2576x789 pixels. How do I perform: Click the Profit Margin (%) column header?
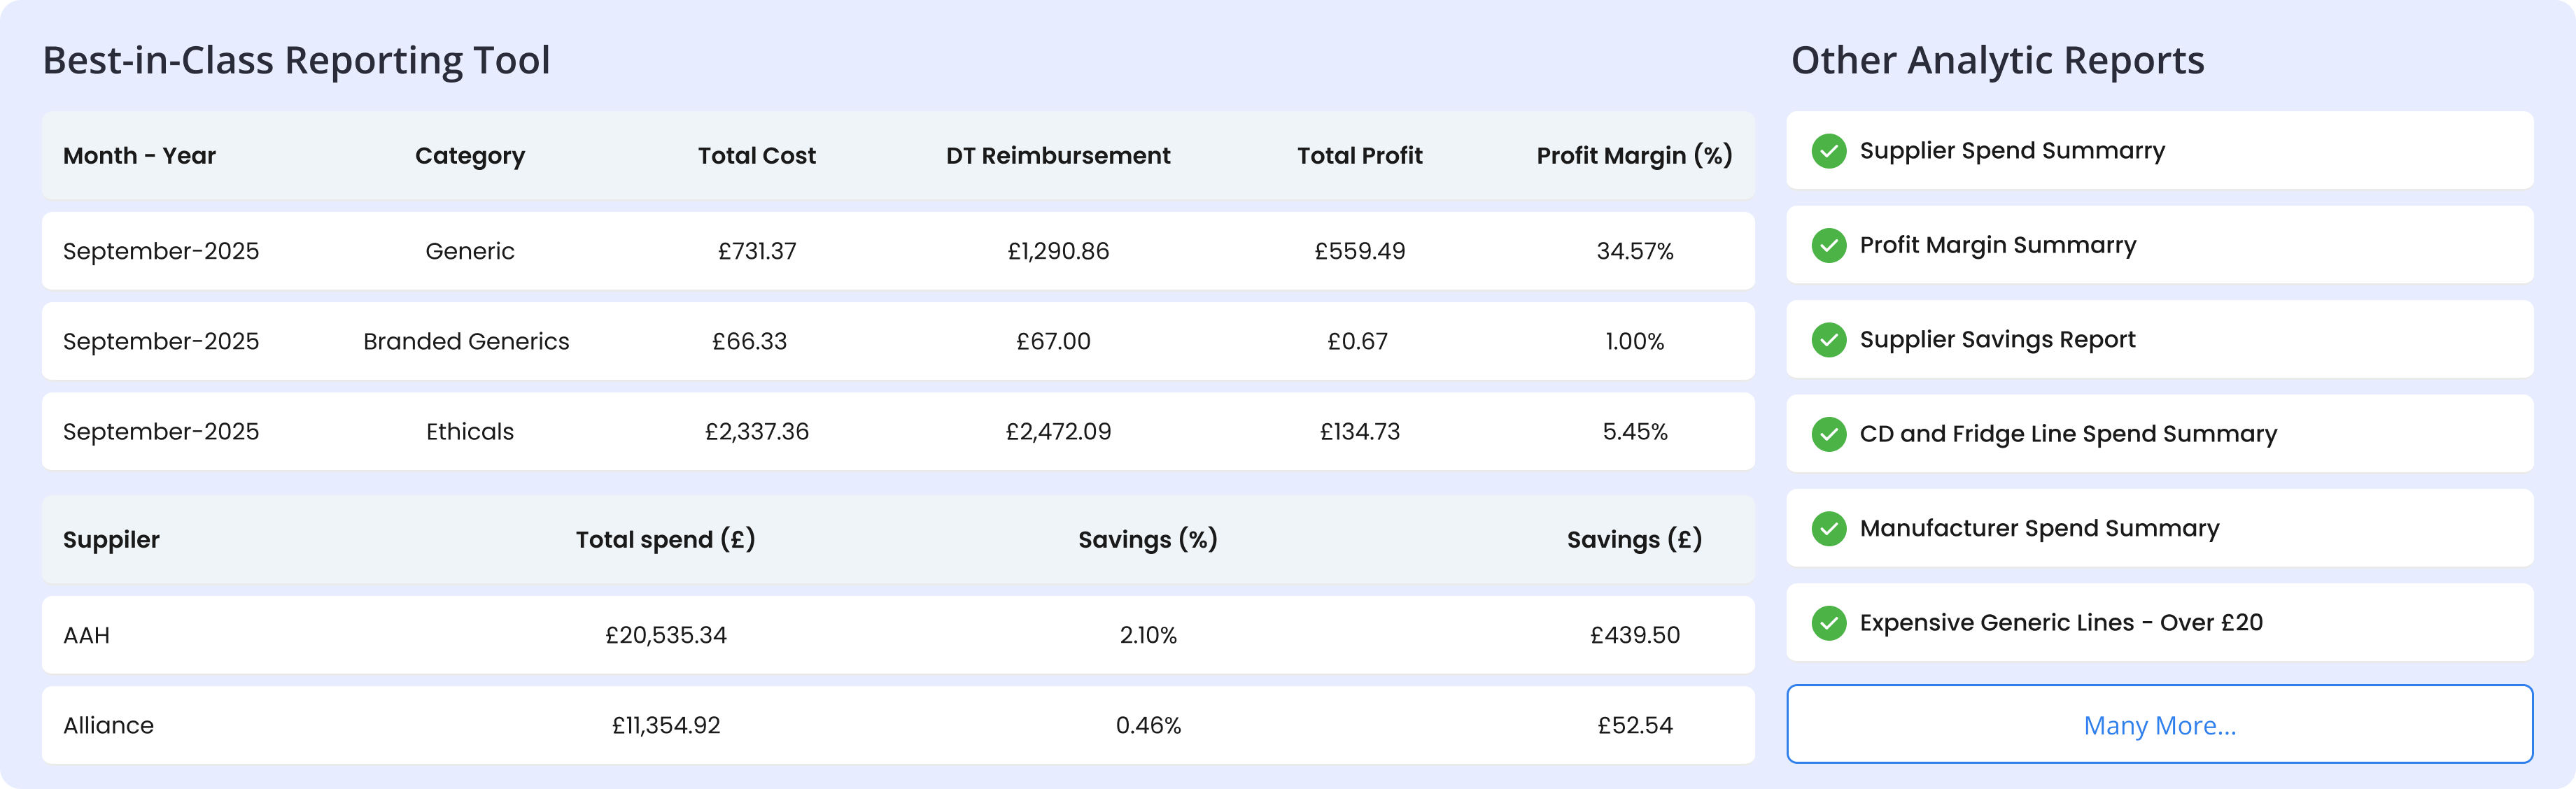[1634, 156]
